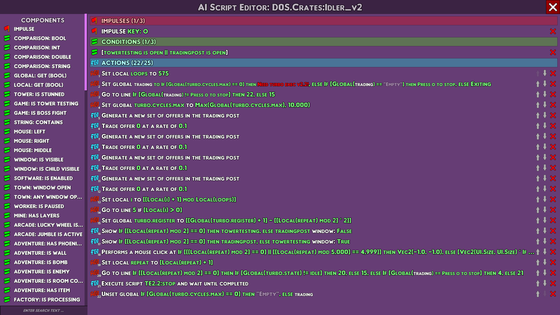
Task: Delete action 'Execute script TE2.2:stop'
Action: tap(553, 283)
